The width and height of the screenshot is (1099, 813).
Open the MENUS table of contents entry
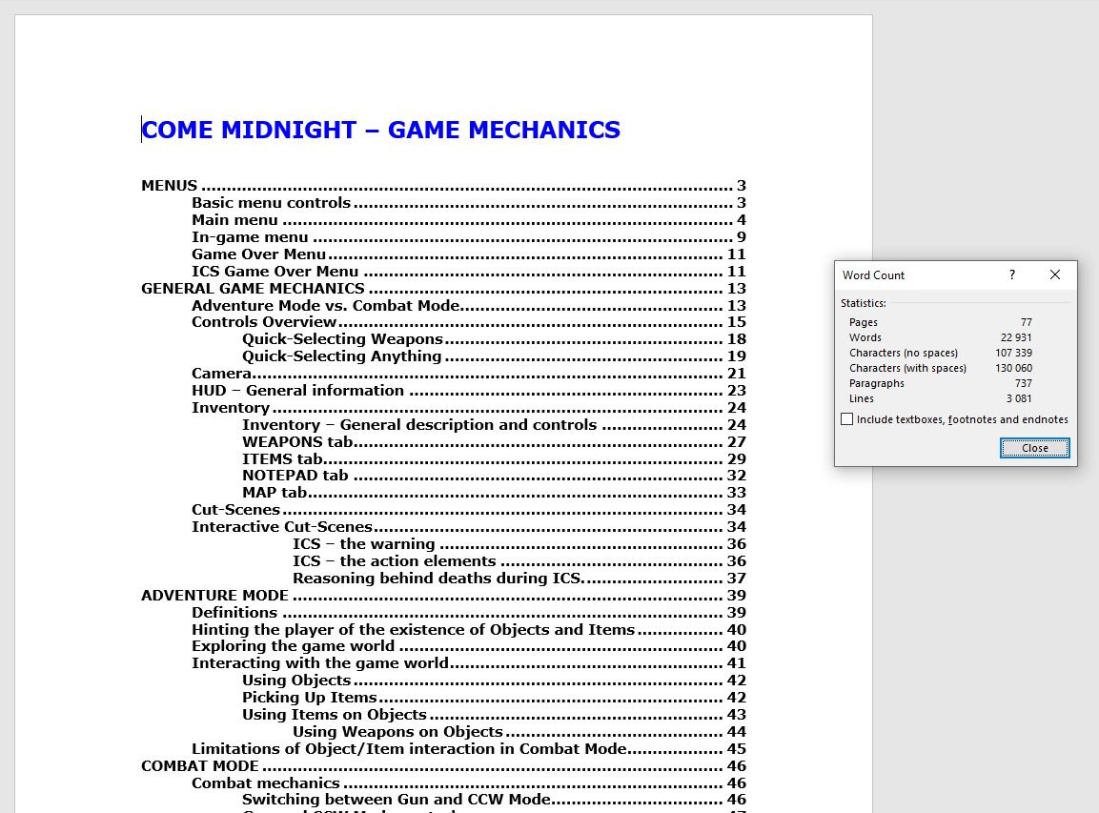[170, 186]
